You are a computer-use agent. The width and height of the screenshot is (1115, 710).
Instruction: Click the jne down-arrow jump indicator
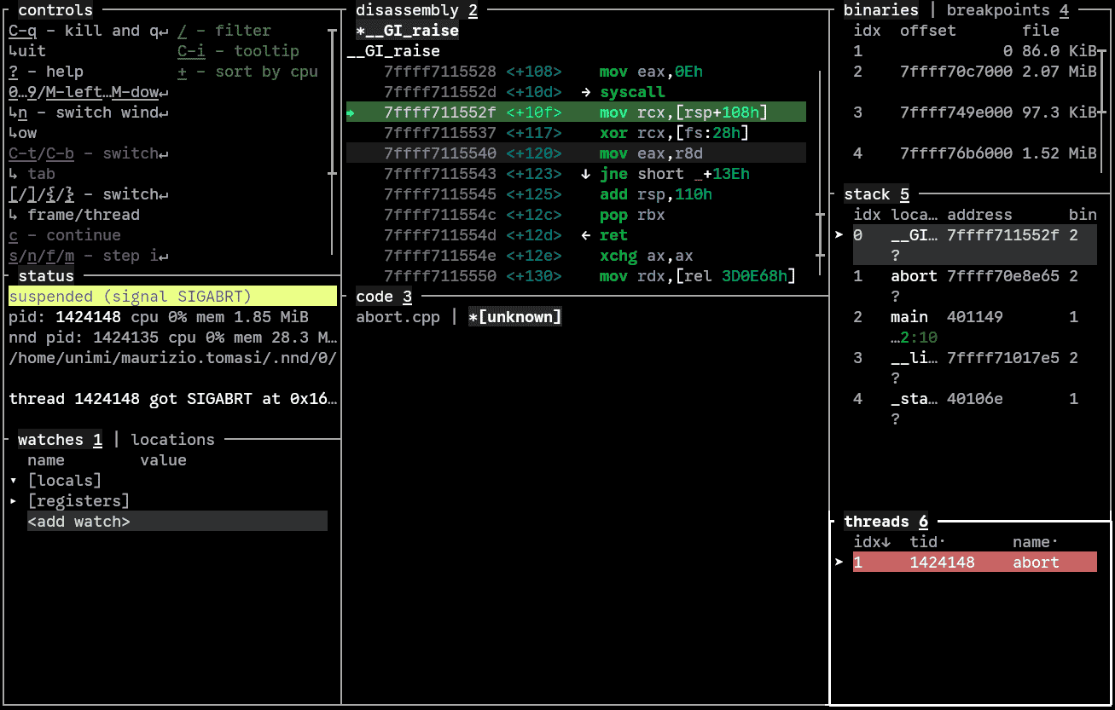point(585,174)
